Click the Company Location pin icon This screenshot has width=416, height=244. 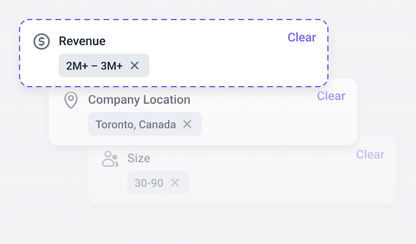tap(71, 100)
